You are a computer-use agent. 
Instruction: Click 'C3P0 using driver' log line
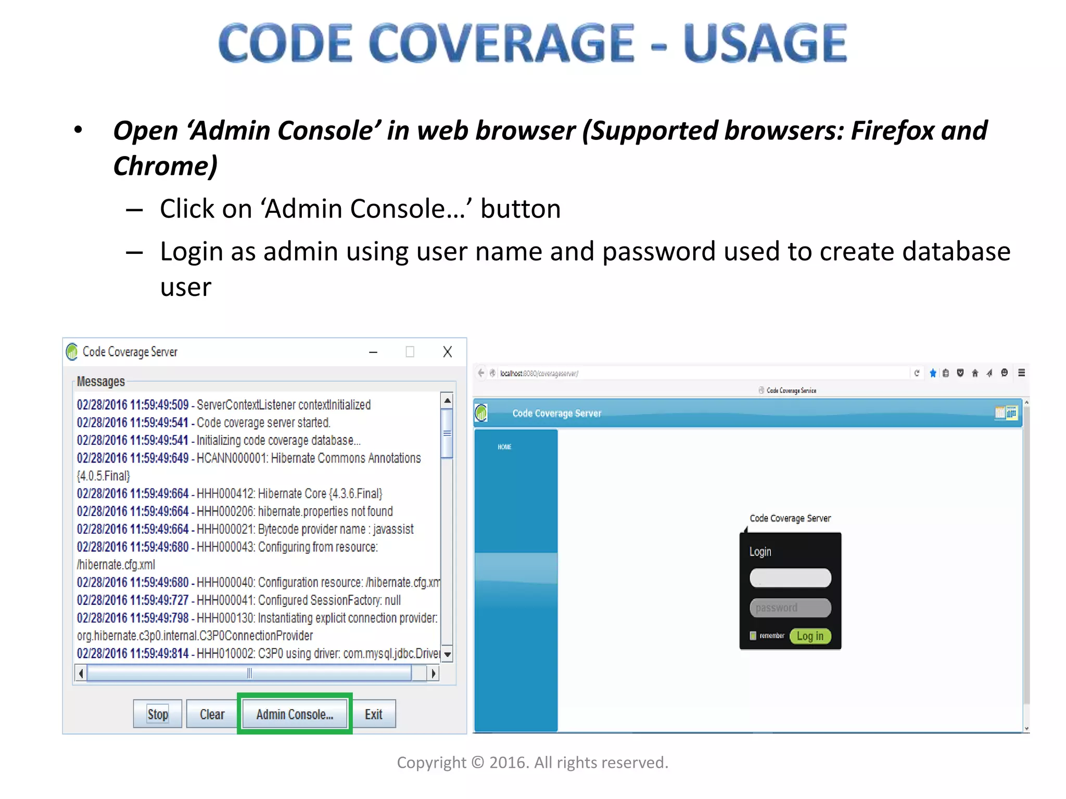coord(258,653)
